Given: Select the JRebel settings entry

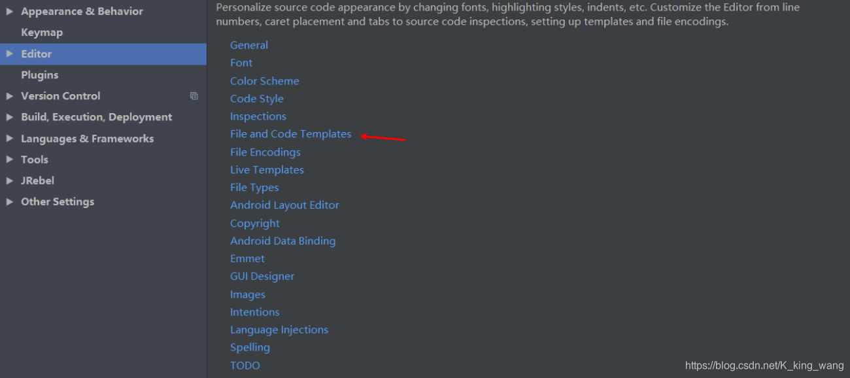Looking at the screenshot, I should click(x=37, y=180).
